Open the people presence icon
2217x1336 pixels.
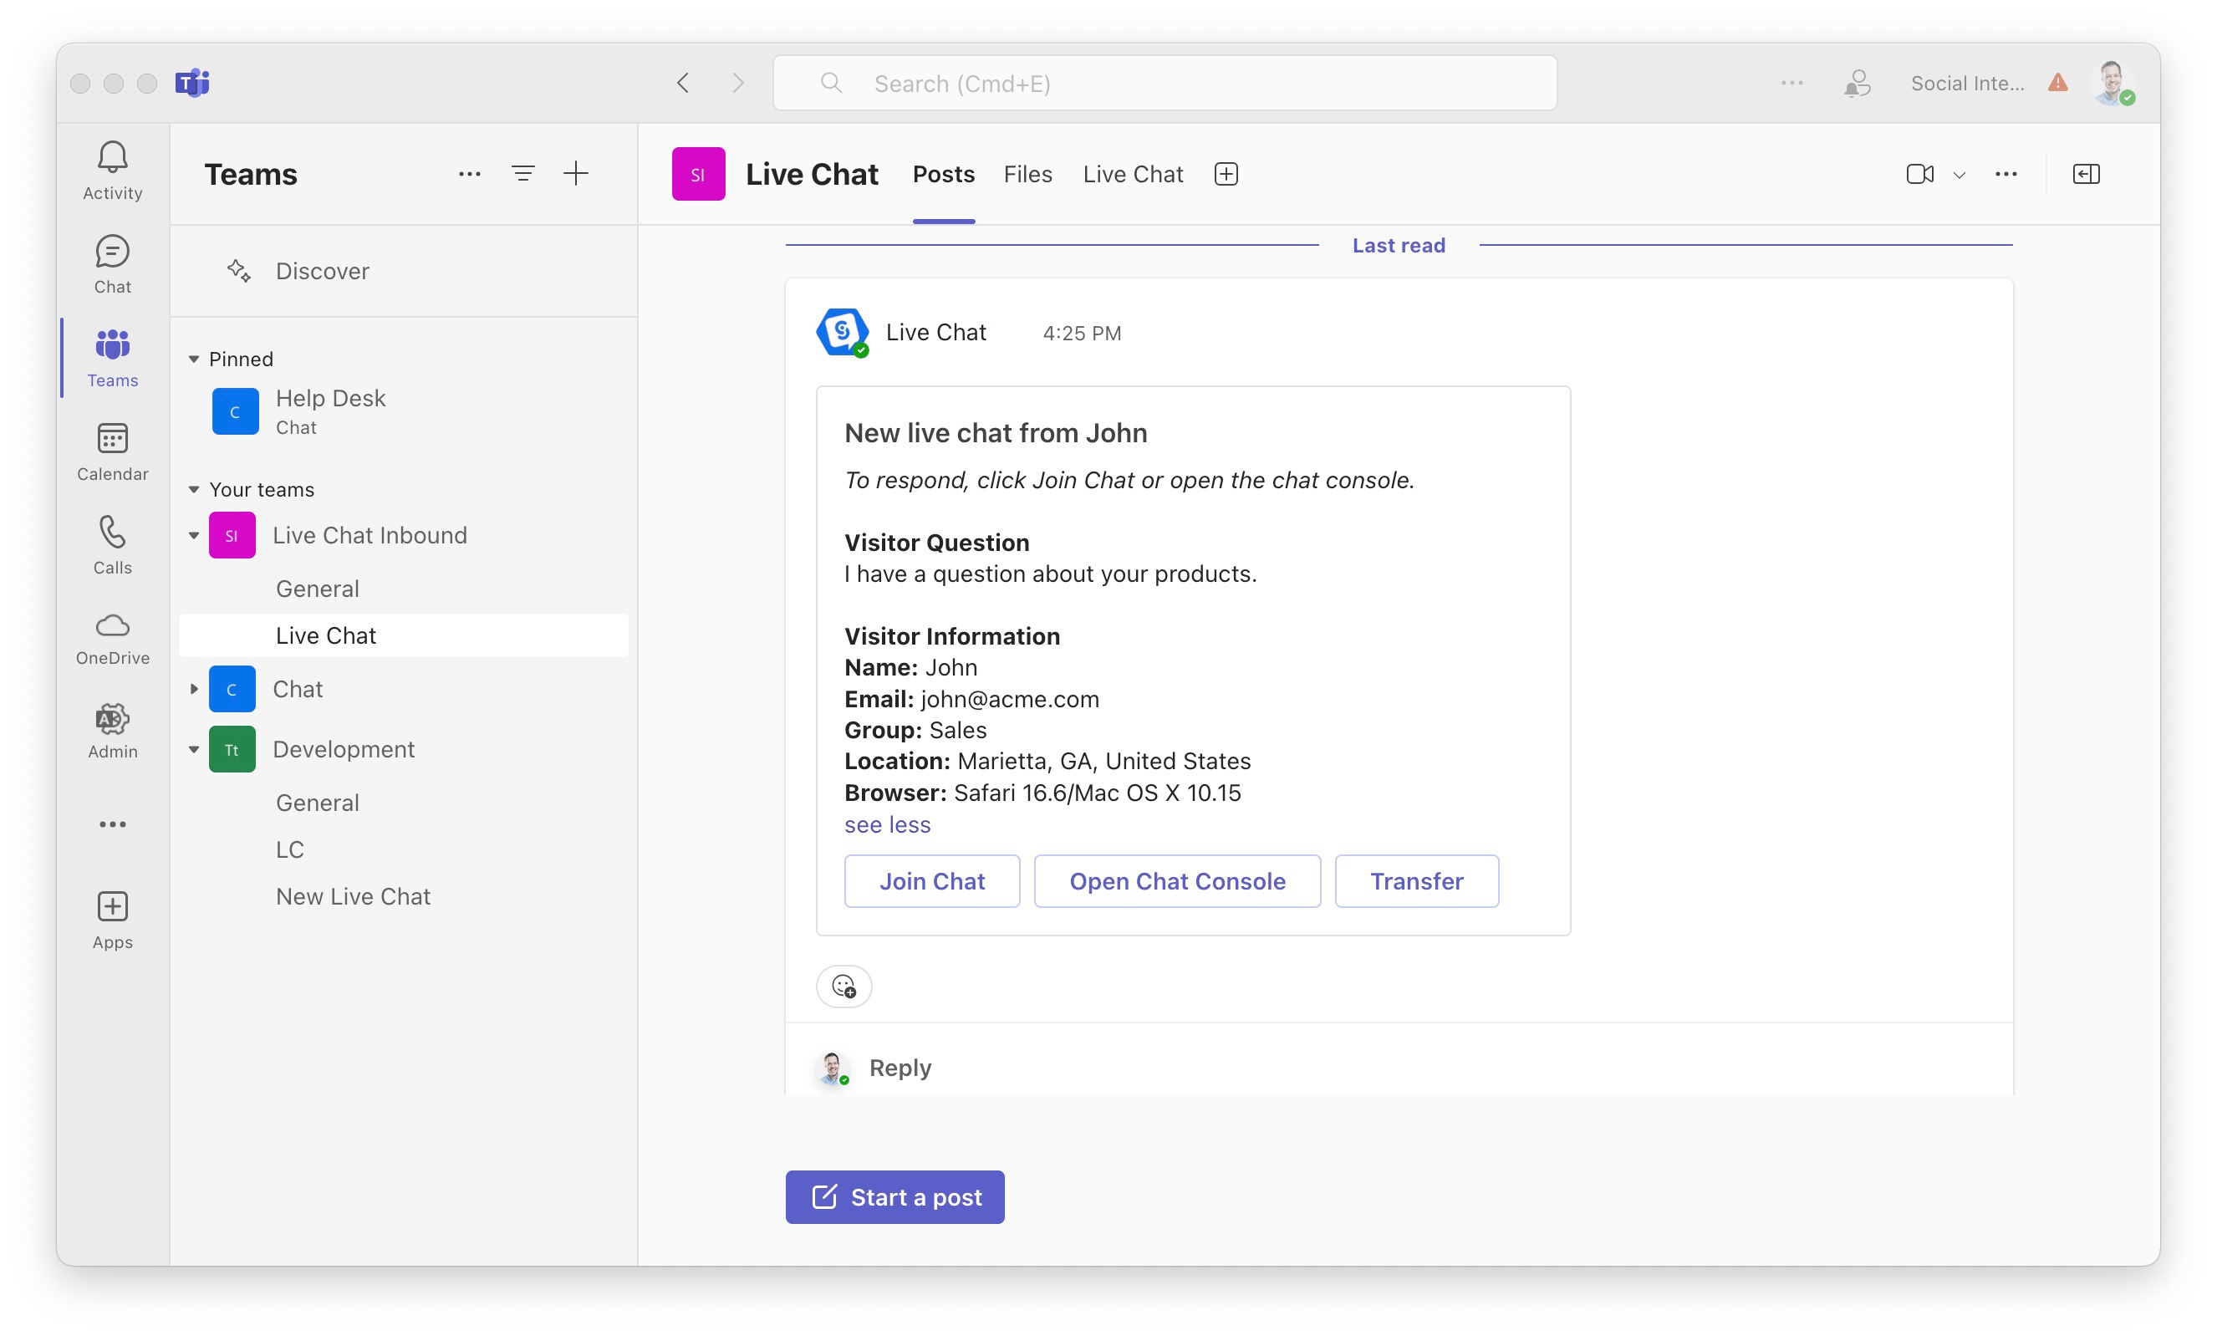1858,83
